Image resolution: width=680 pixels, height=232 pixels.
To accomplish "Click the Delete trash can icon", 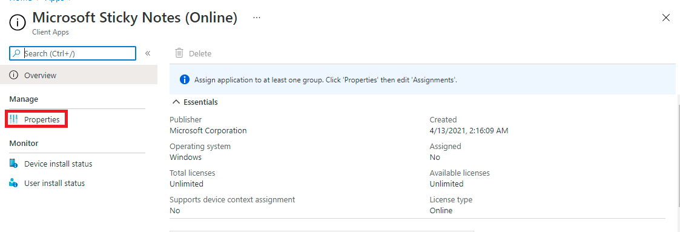I will [x=179, y=53].
